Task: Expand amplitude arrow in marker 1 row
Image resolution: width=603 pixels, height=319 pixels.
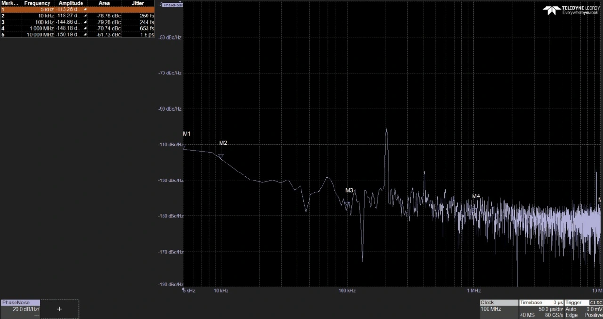Action: point(85,9)
